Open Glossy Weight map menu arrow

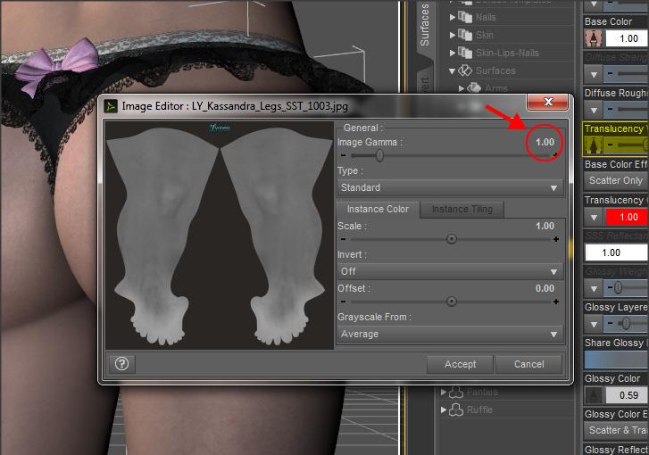click(594, 288)
